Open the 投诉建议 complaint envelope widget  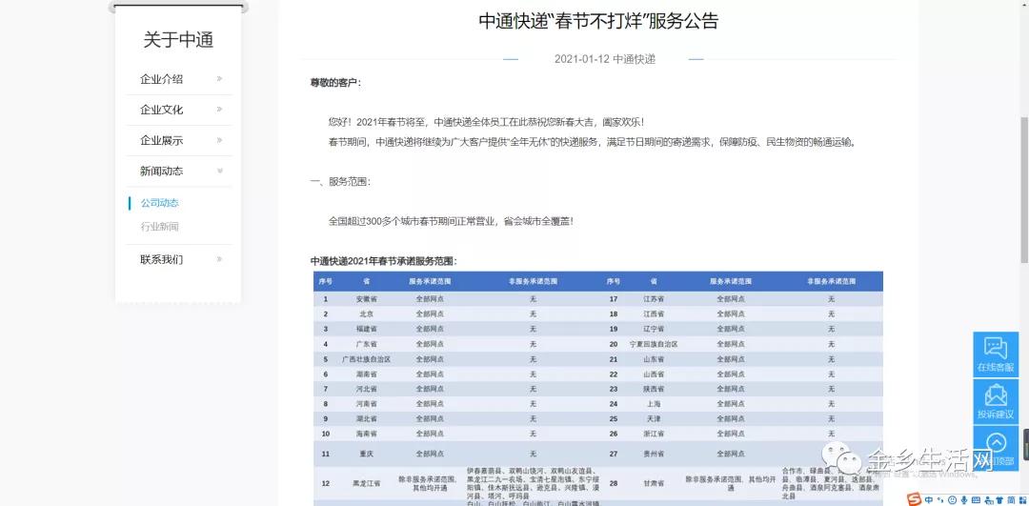995,401
